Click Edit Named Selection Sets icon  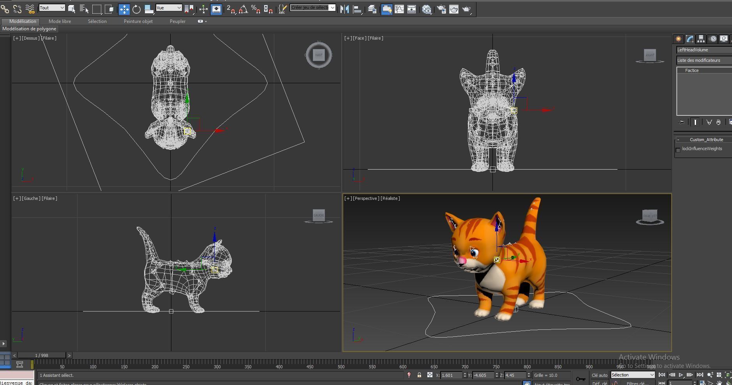point(283,9)
